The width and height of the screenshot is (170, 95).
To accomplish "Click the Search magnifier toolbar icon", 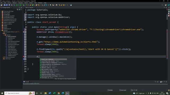I will point(39,5).
